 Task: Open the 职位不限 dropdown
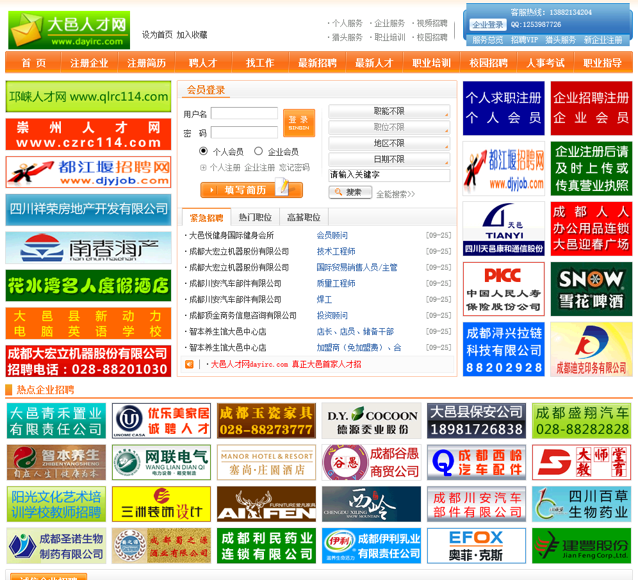click(x=389, y=128)
